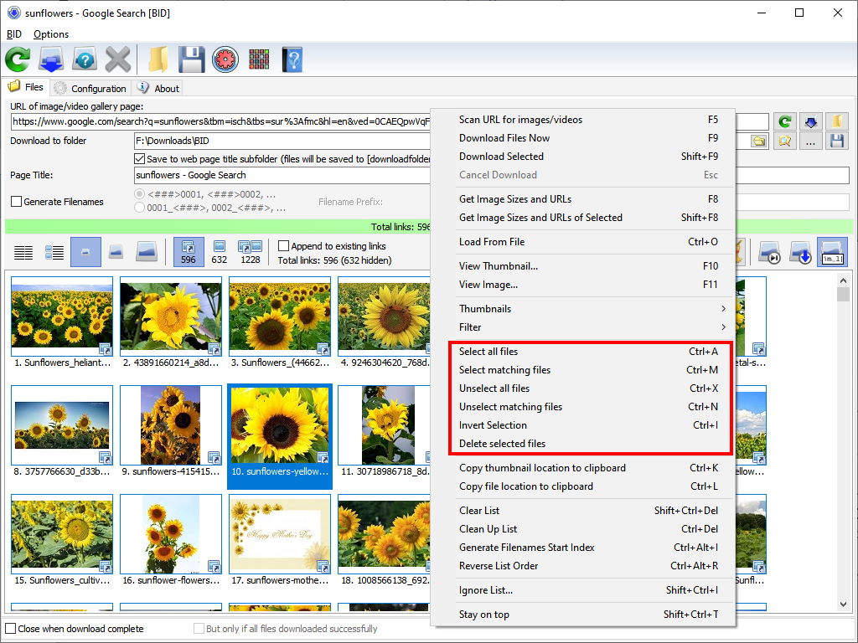
Task: Click the large yellow folder toolbar icon
Action: click(158, 59)
